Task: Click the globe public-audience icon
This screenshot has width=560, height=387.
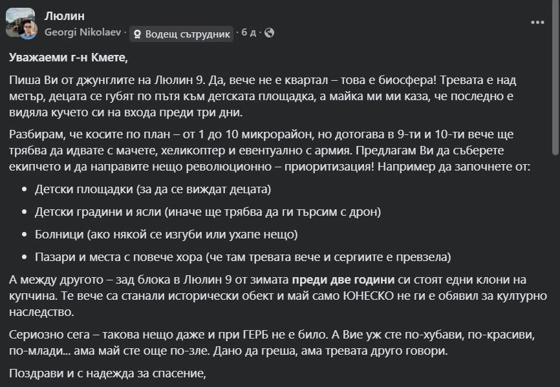Action: 270,32
